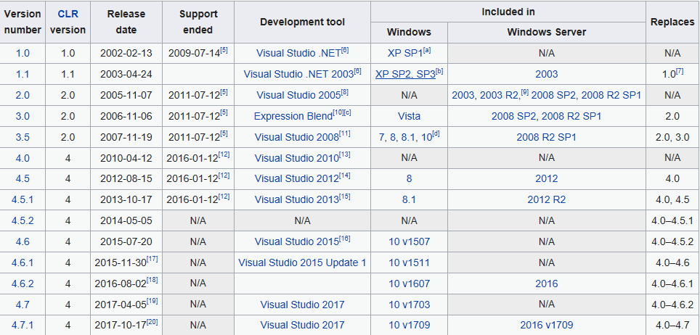Screen dimensions: 700x335
Task: Open version 1.1 link in Version number column
Action: (23, 74)
